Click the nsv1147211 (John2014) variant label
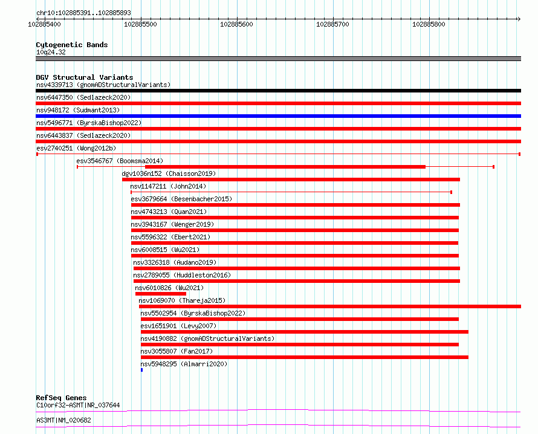 pyautogui.click(x=168, y=186)
